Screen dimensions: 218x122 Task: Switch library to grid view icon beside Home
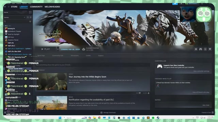30,12
